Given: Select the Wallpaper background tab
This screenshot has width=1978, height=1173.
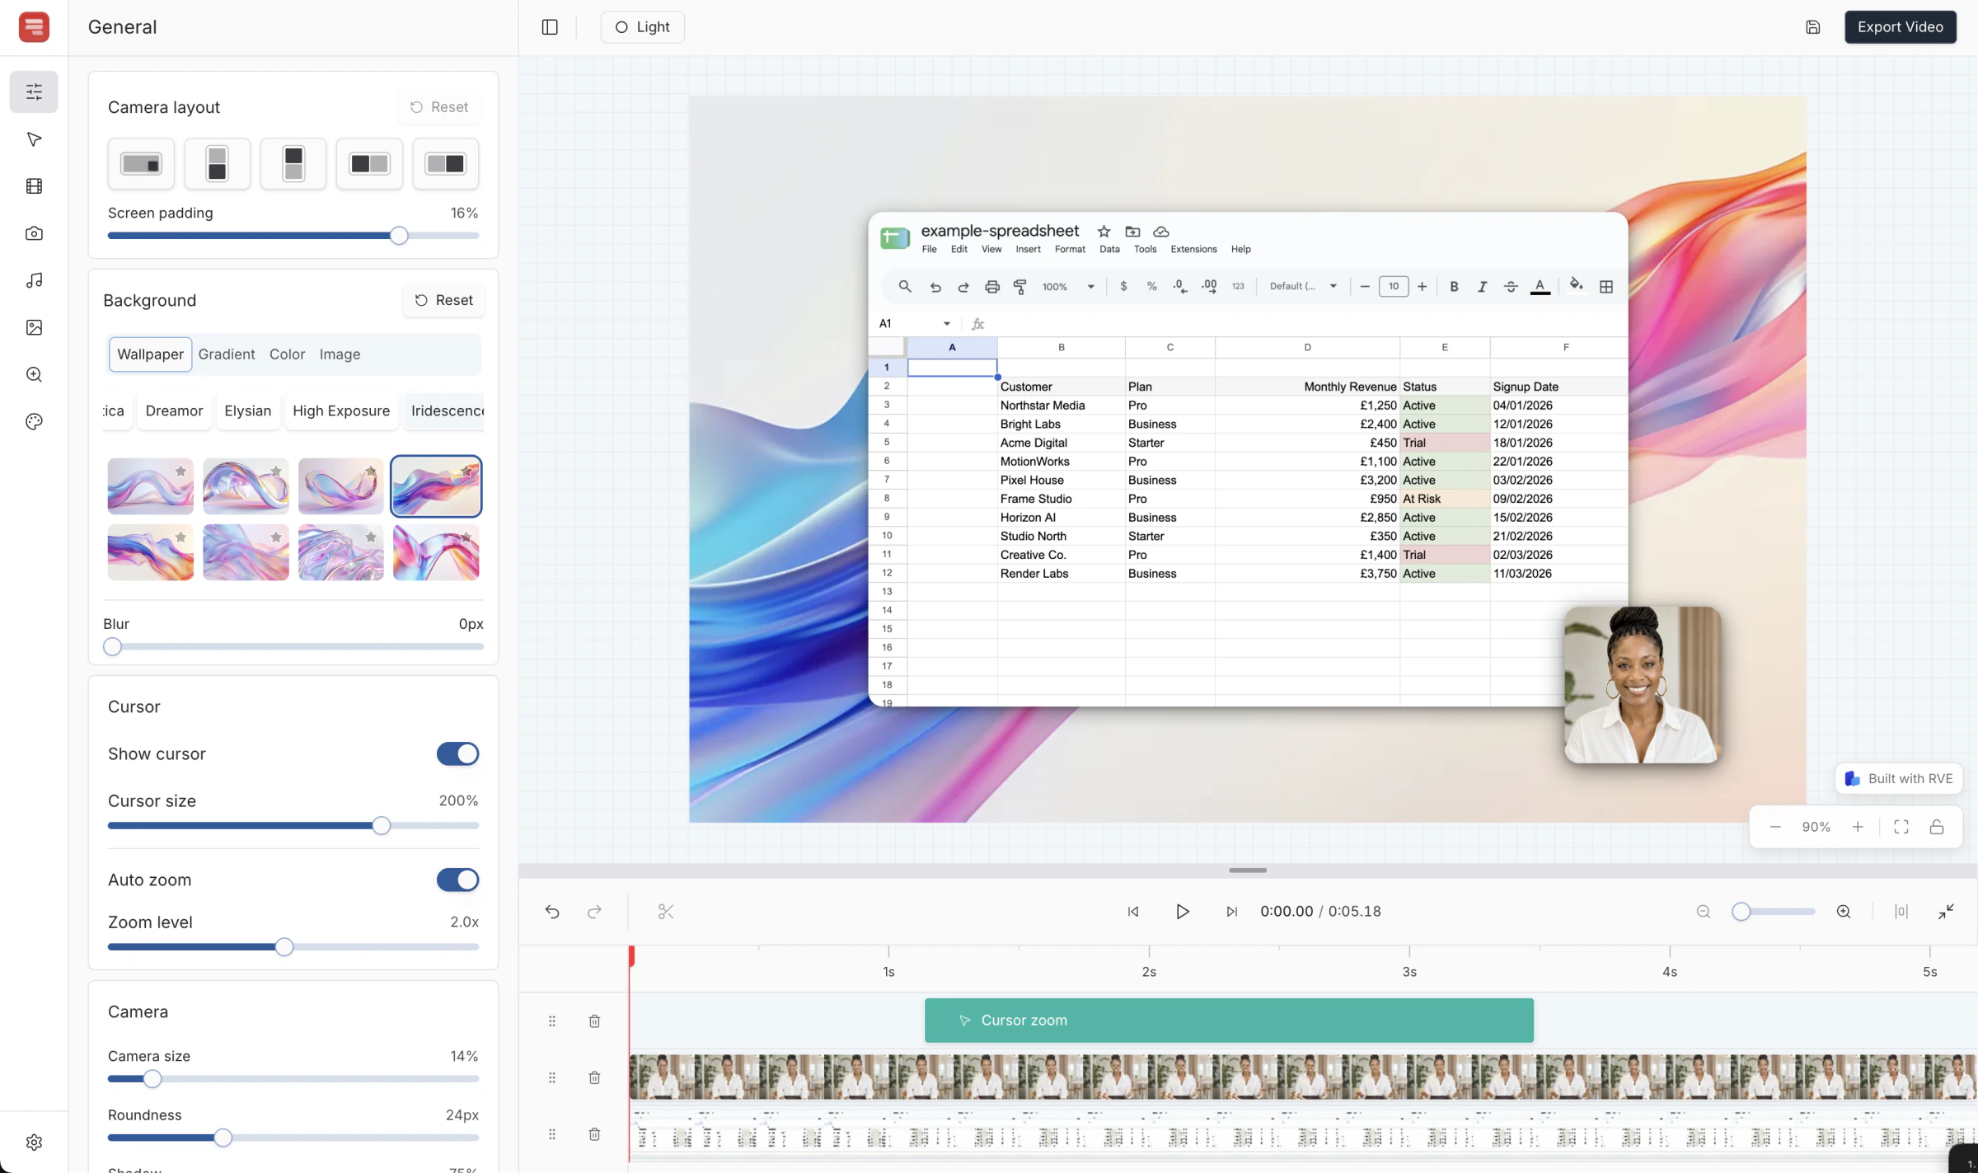Looking at the screenshot, I should [x=150, y=354].
